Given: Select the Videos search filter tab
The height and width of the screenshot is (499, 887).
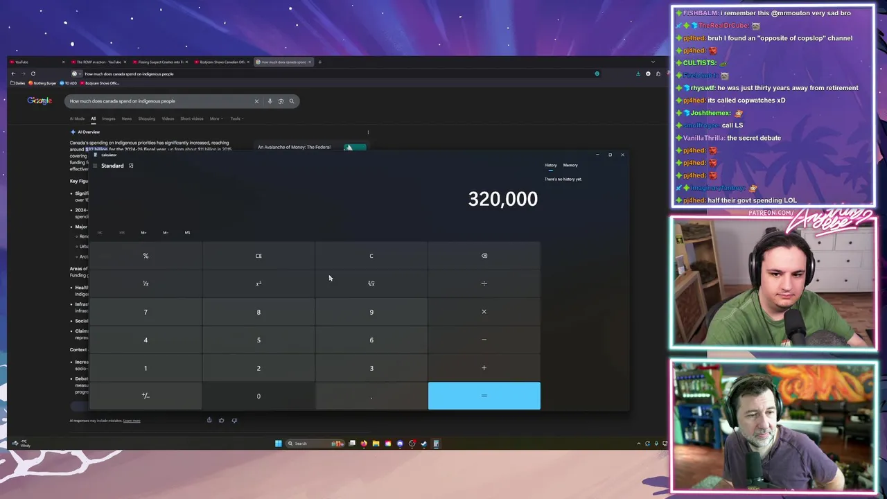Looking at the screenshot, I should 168,119.
